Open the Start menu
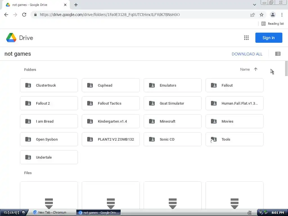Image resolution: width=288 pixels, height=216 pixels. (14, 213)
